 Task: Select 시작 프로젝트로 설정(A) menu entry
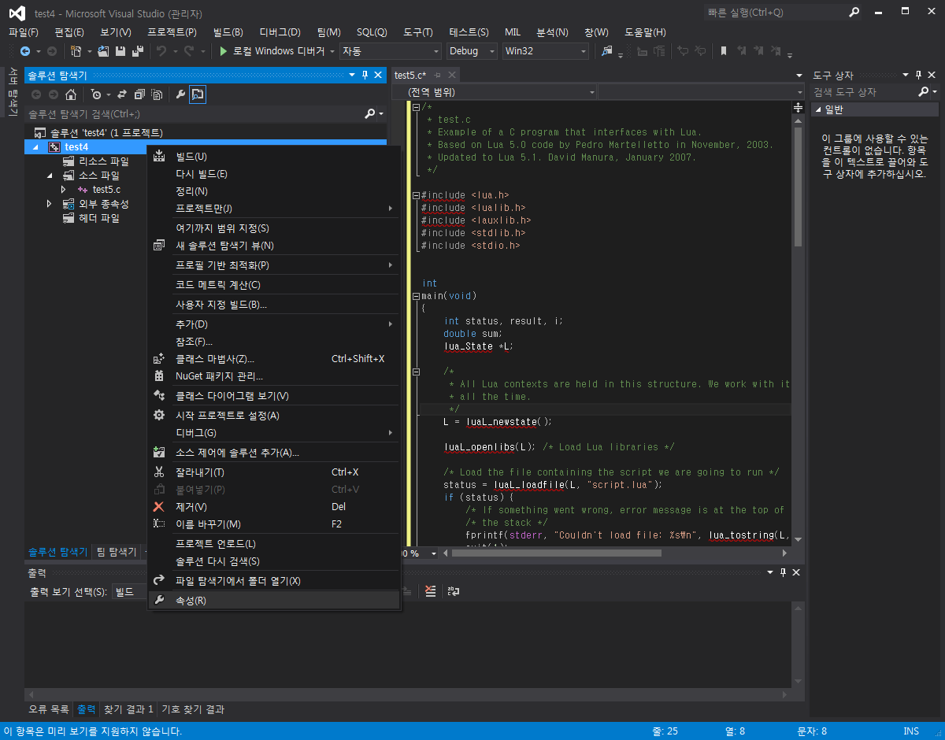tap(274, 415)
